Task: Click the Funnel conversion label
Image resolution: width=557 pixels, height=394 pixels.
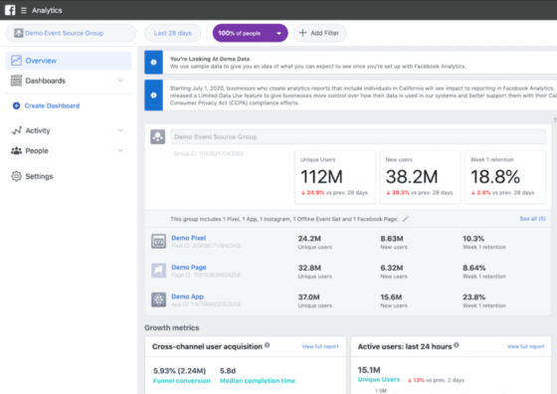Action: pos(181,381)
